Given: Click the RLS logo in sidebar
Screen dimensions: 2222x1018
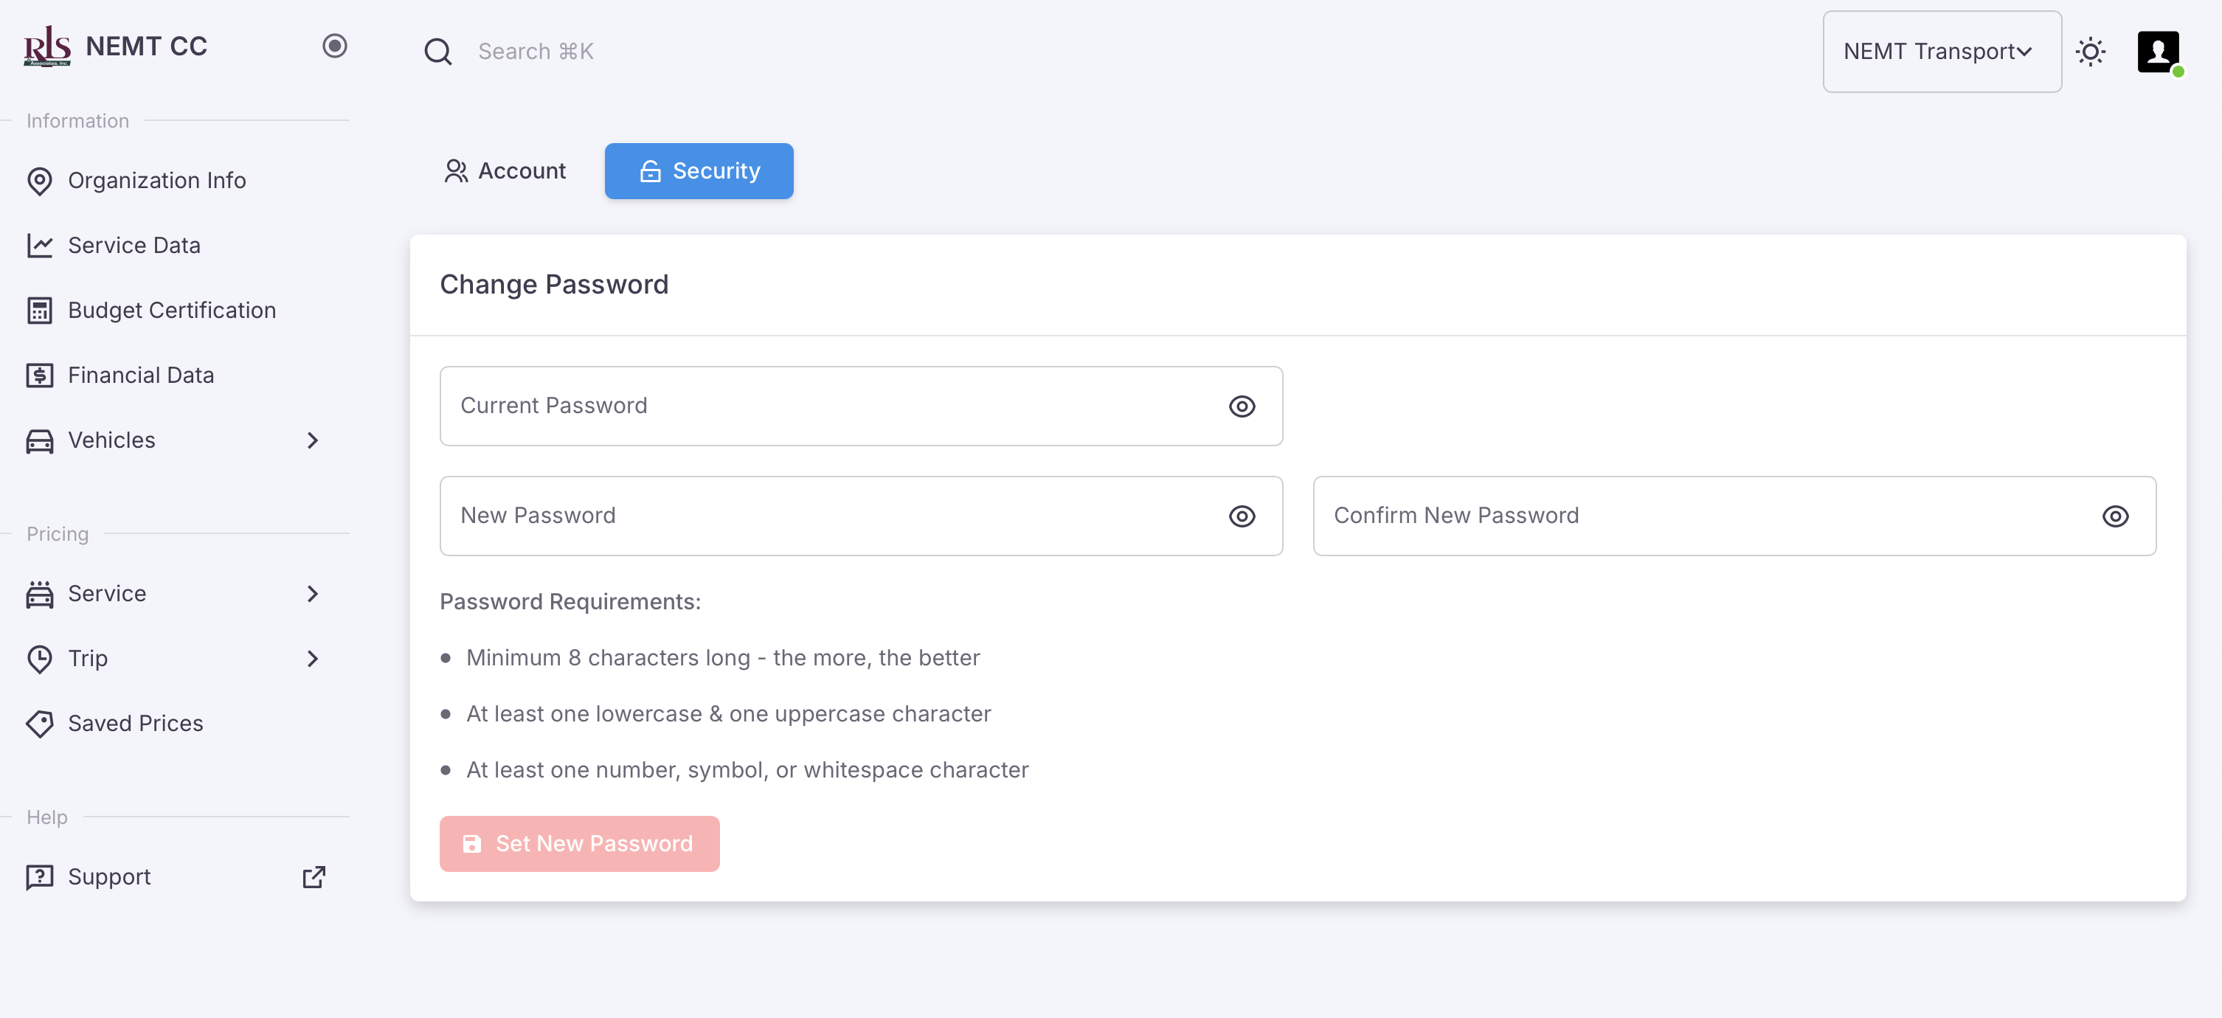Looking at the screenshot, I should [47, 46].
